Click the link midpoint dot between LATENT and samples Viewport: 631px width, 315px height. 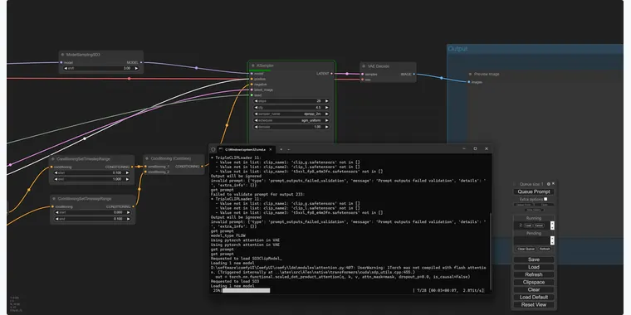click(x=347, y=74)
